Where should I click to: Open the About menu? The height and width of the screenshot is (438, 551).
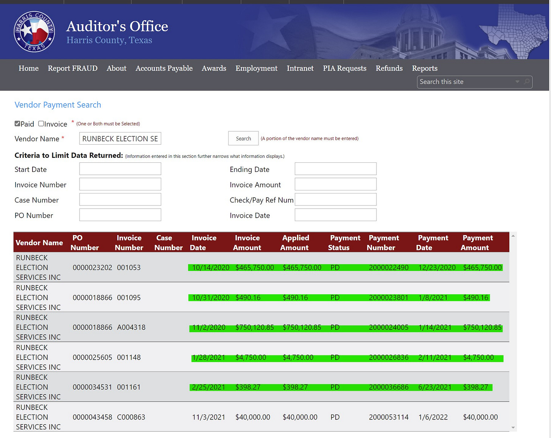pyautogui.click(x=117, y=69)
